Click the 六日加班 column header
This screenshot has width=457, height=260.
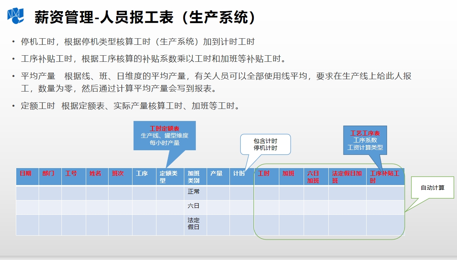(x=316, y=177)
